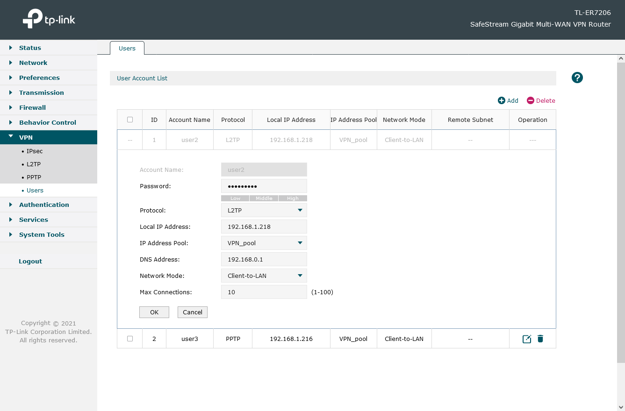
Task: Select the Users tab
Action: pyautogui.click(x=127, y=49)
